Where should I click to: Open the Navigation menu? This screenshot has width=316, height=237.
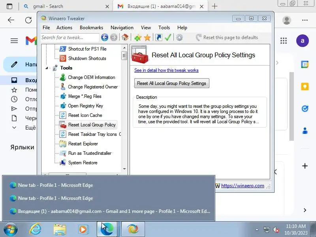122,28
